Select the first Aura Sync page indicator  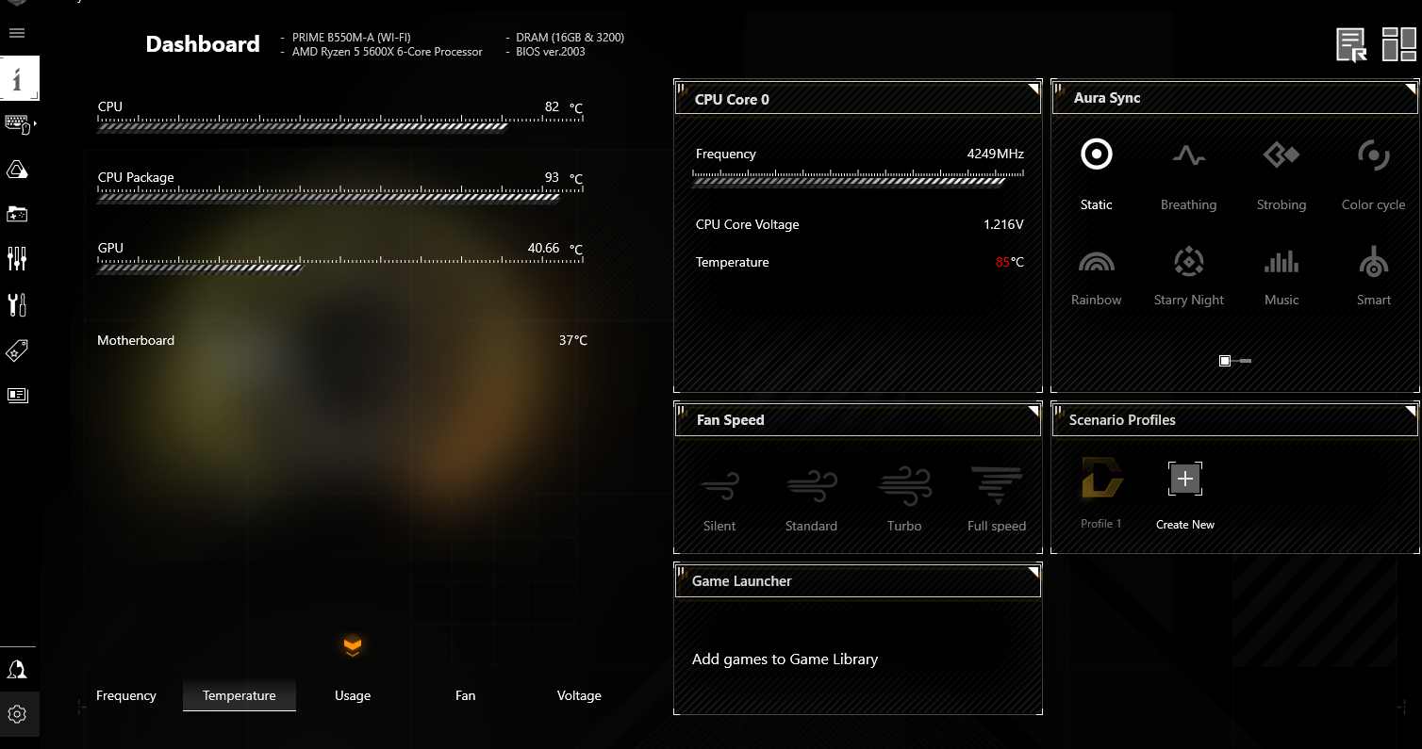click(1224, 361)
